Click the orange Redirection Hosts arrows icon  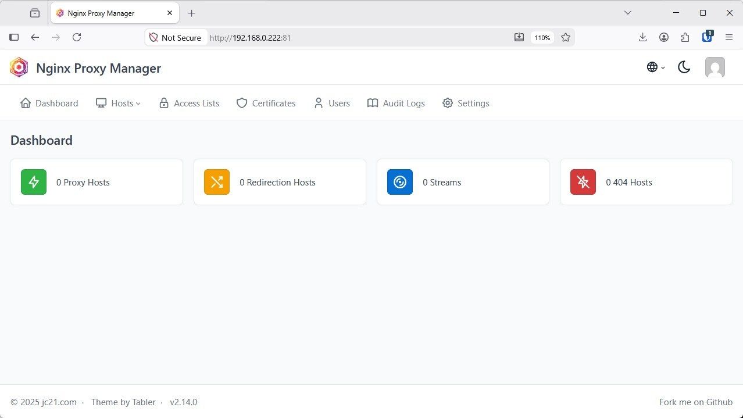[217, 182]
